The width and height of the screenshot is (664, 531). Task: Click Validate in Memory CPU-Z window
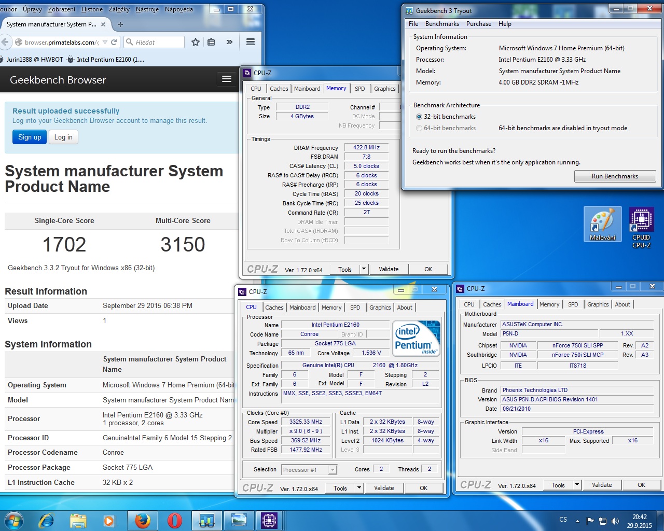pos(389,269)
